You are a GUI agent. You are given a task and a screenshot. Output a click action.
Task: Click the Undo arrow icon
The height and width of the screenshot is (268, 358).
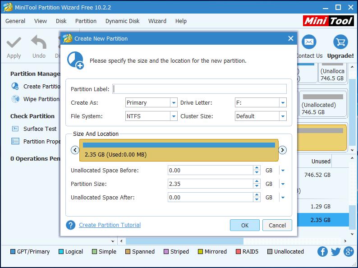[39, 42]
